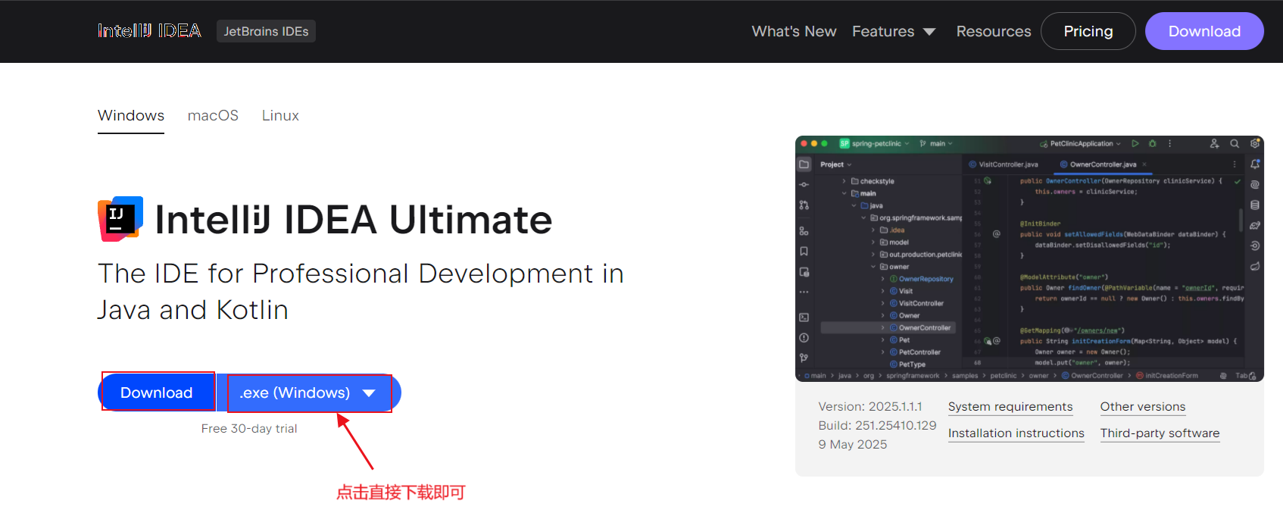The height and width of the screenshot is (516, 1283).
Task: Click the 'Build: 251.25410.129' text
Action: tap(877, 426)
